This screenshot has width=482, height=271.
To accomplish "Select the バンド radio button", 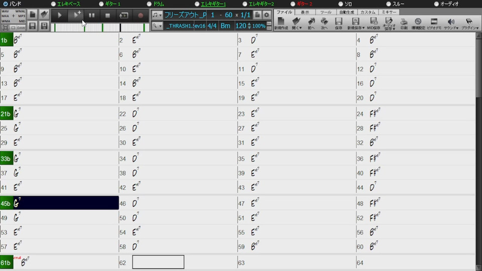I will pos(6,4).
